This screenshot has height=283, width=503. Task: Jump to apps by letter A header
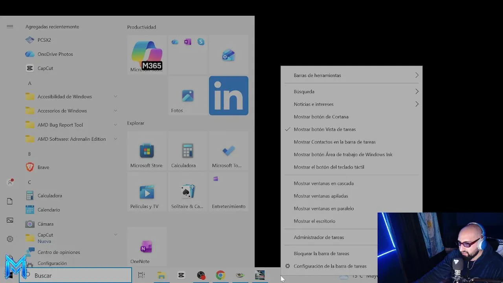pyautogui.click(x=29, y=83)
